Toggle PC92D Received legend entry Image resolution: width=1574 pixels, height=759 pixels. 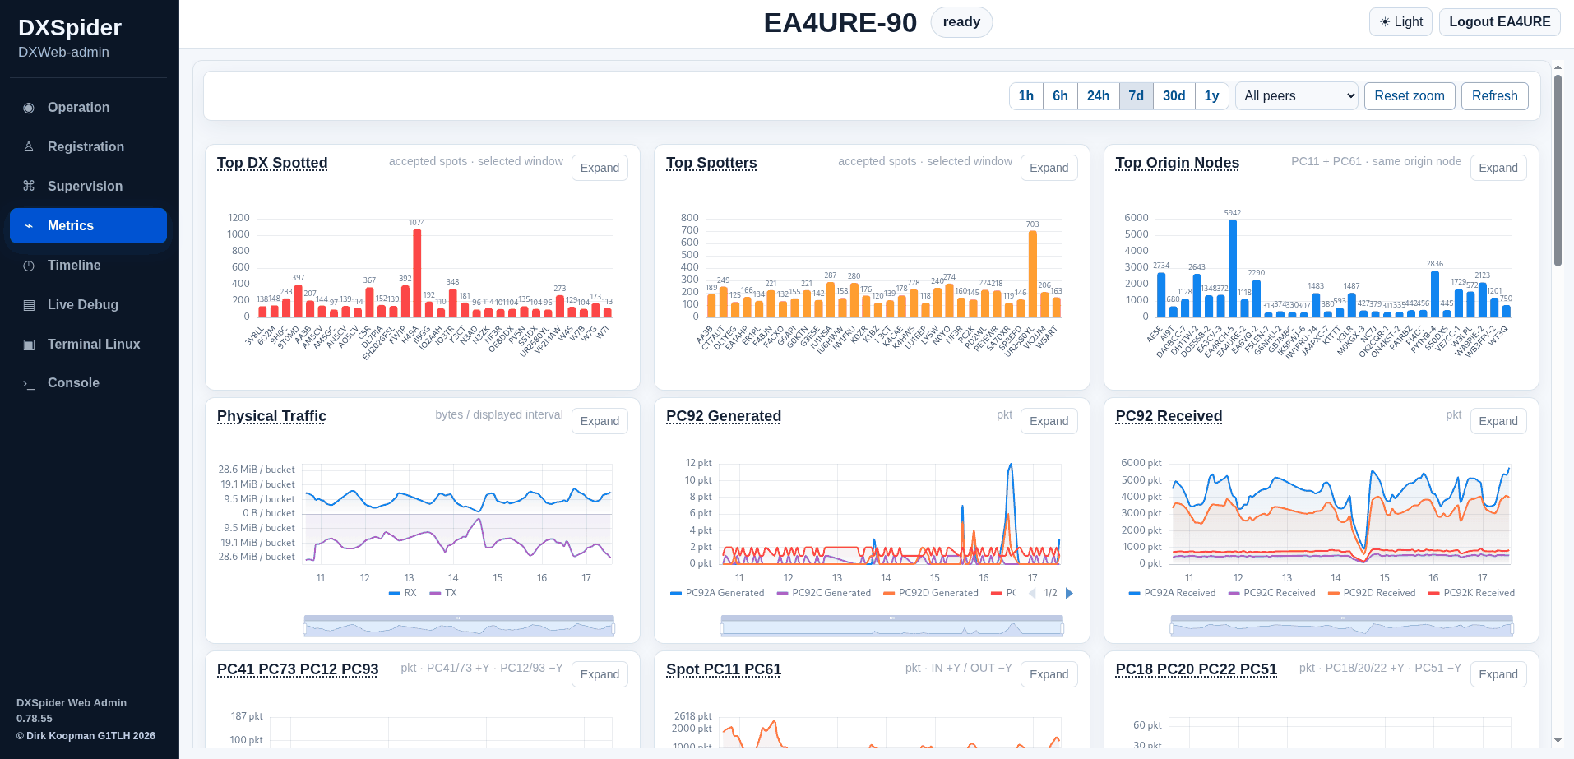pyautogui.click(x=1372, y=593)
